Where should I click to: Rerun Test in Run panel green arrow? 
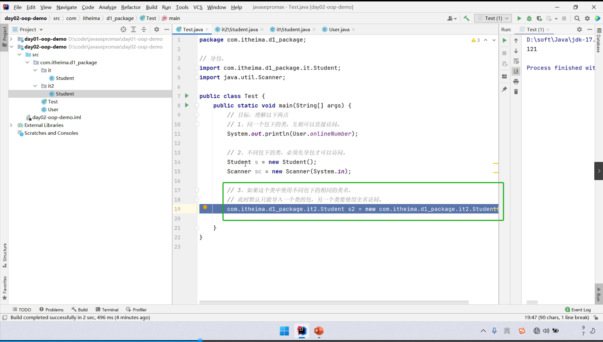pos(505,40)
